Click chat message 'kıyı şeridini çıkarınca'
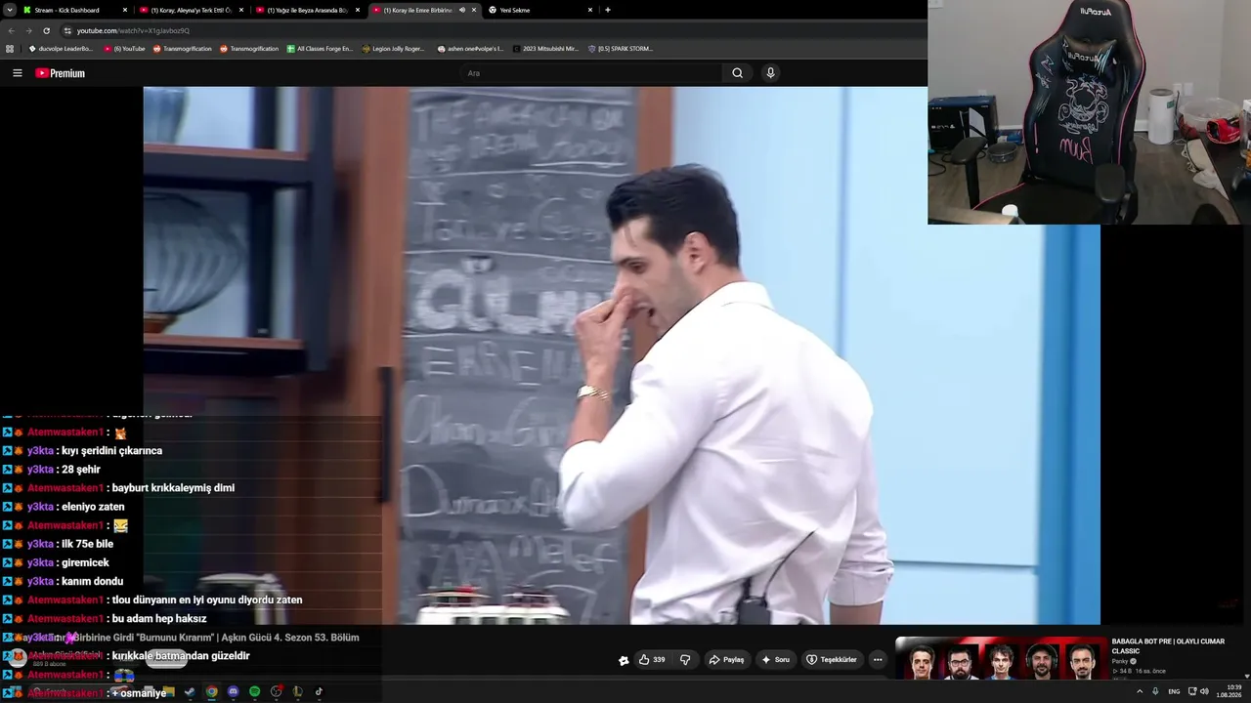 [111, 451]
